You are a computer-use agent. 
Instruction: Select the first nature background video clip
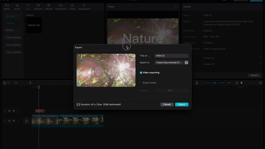[x=45, y=120]
